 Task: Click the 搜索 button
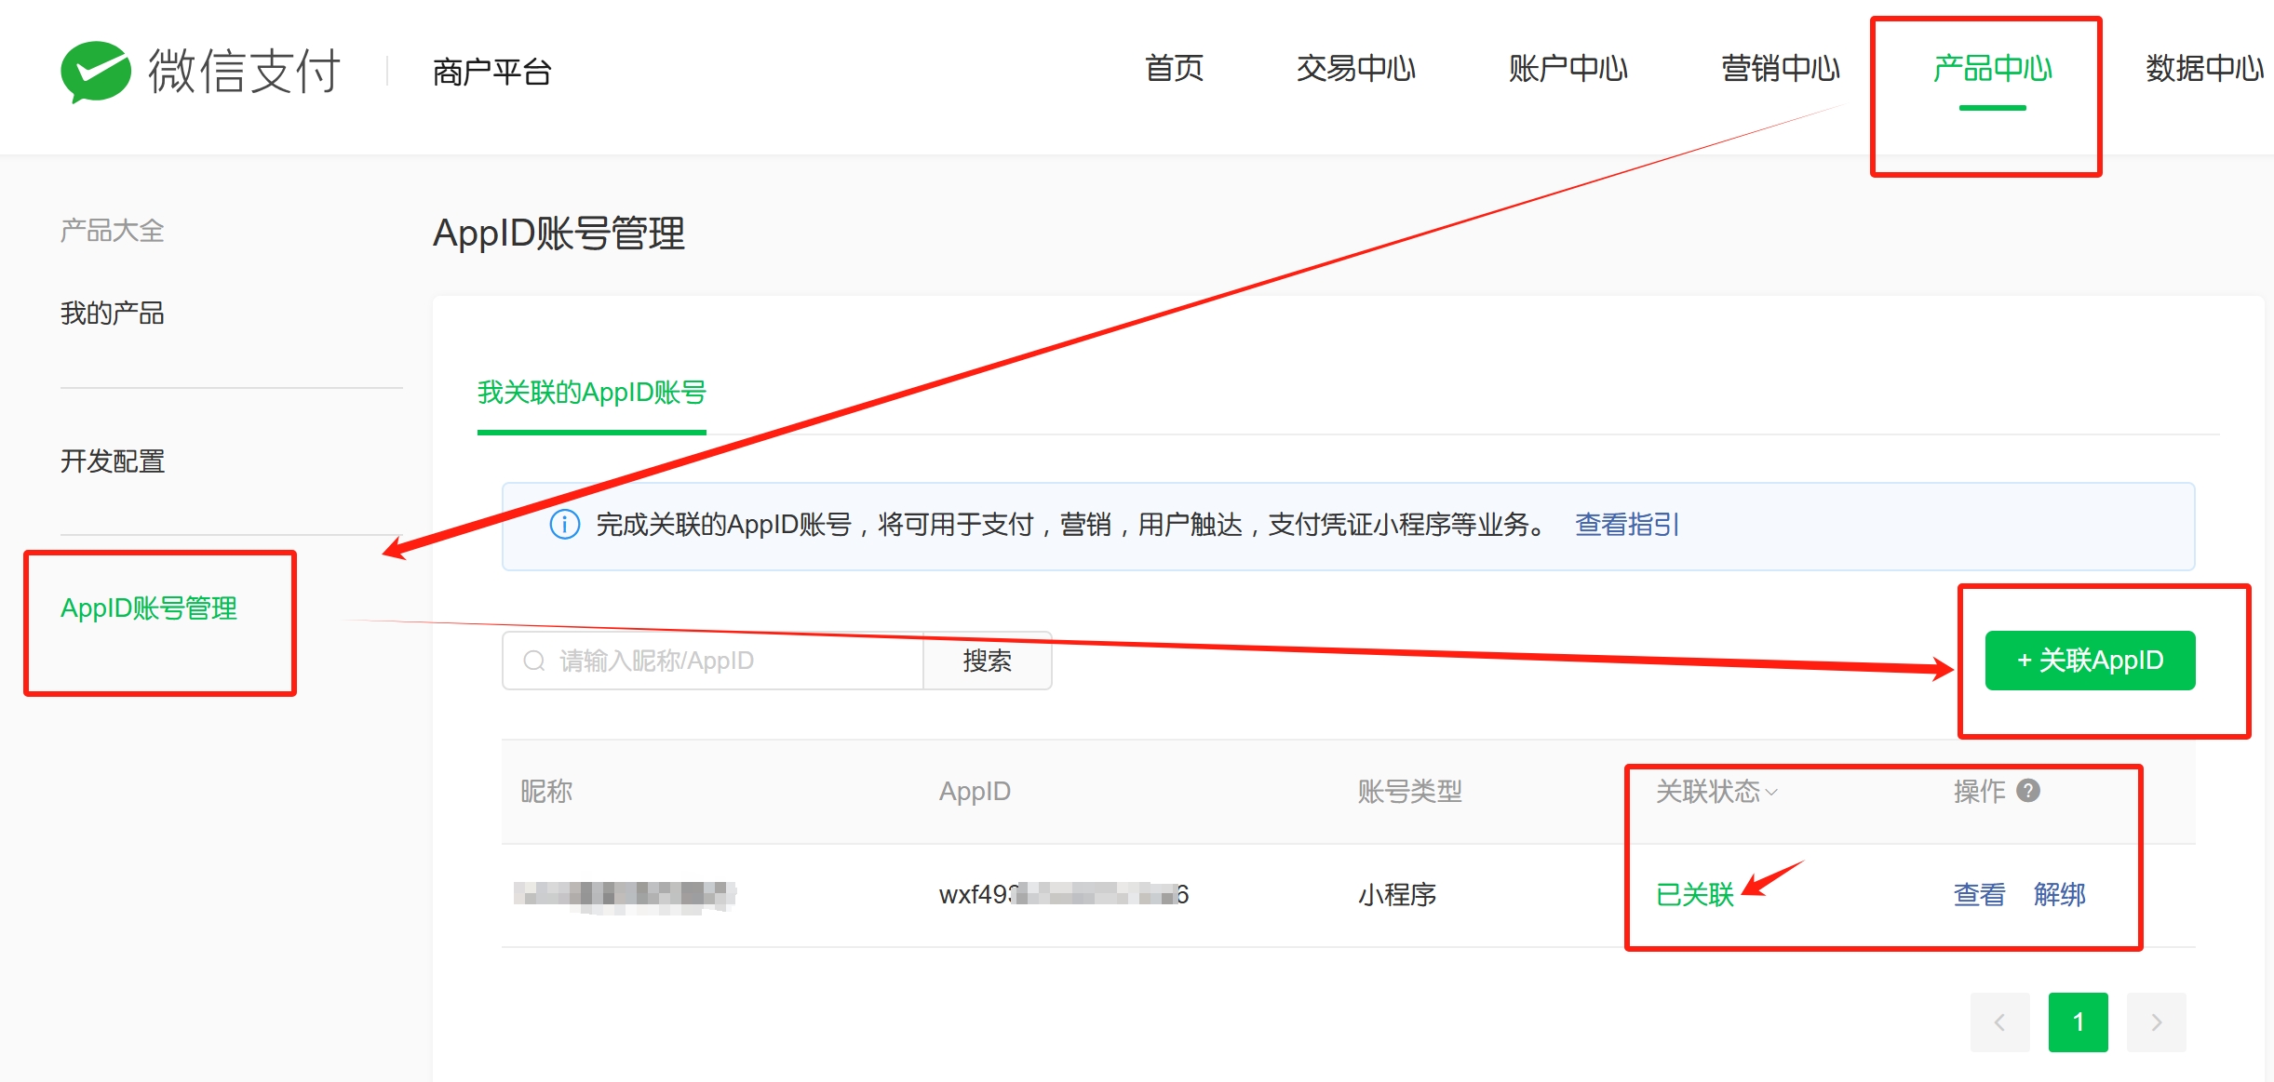pos(987,661)
